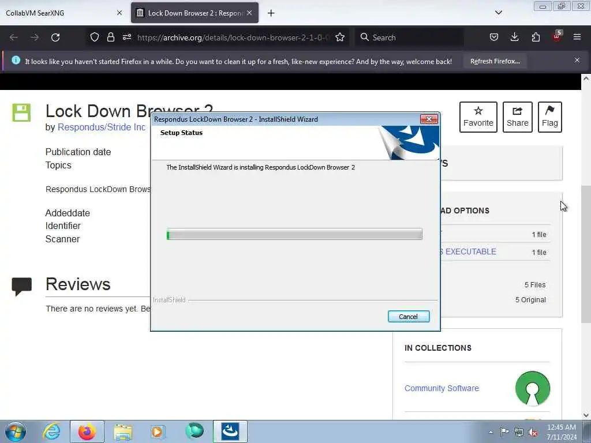
Task: Launch Internet Explorer from taskbar
Action: 51,431
